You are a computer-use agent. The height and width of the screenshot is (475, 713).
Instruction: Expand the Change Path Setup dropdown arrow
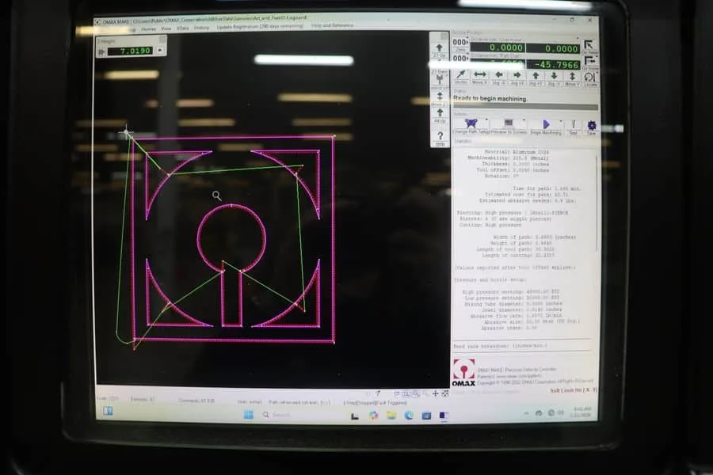[x=486, y=120]
